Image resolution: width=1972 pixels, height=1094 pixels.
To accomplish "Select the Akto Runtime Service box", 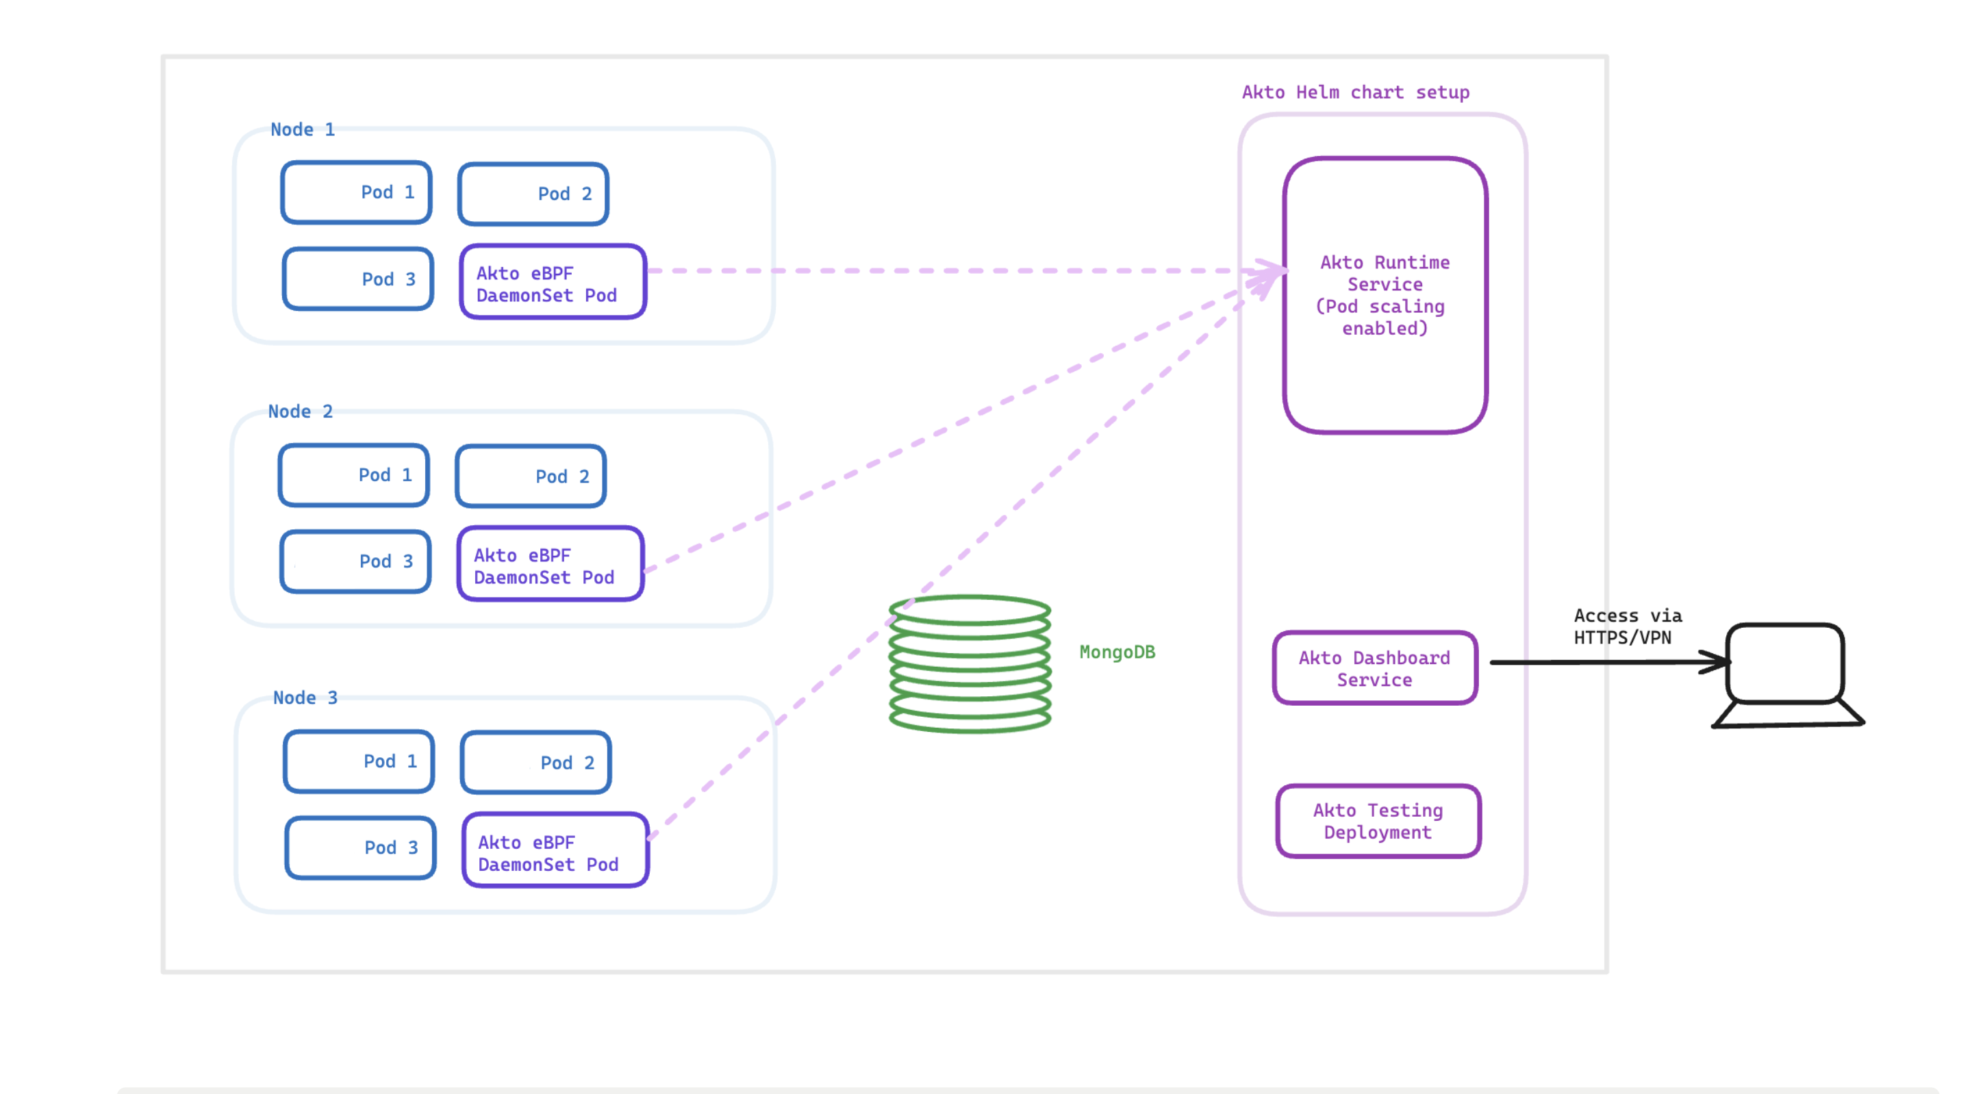I will click(x=1384, y=296).
